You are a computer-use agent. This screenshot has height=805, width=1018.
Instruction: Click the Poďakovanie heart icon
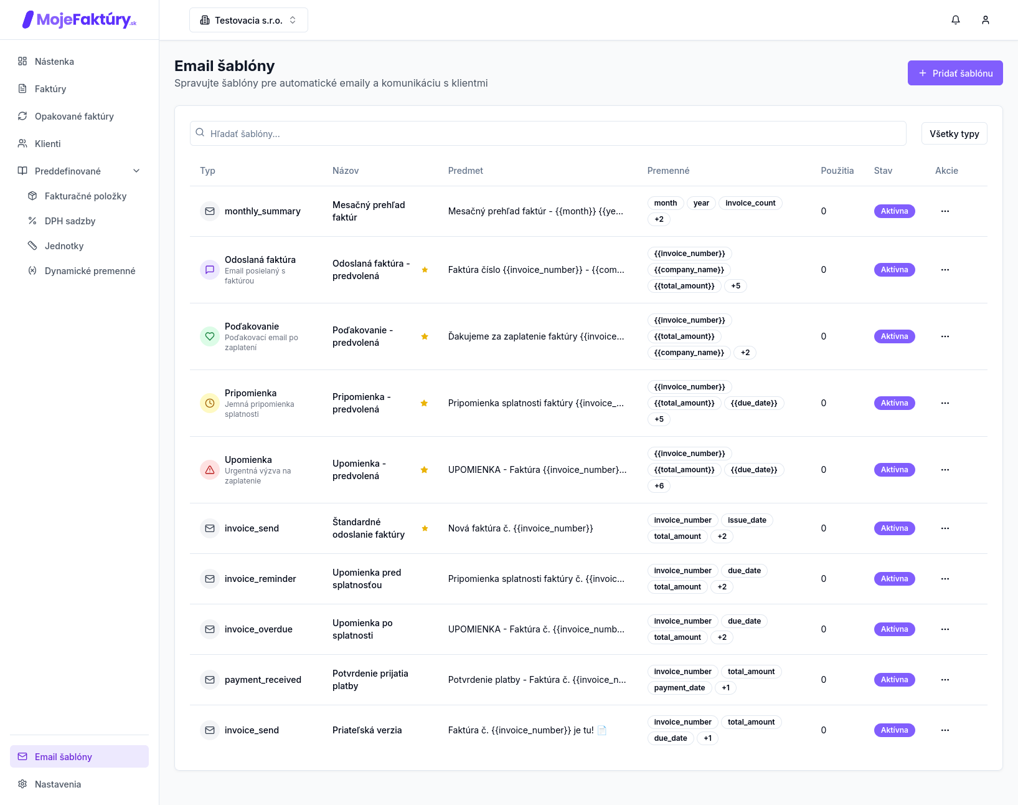coord(210,336)
